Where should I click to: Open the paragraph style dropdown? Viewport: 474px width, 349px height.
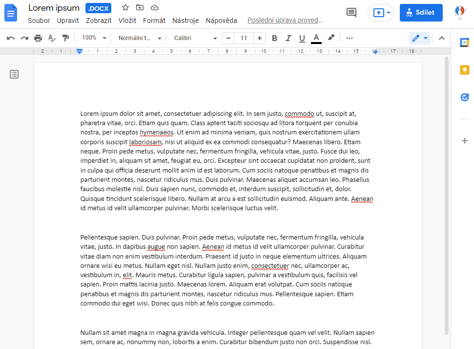click(x=140, y=38)
